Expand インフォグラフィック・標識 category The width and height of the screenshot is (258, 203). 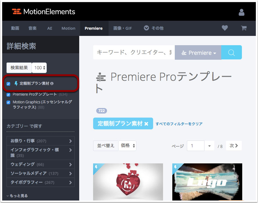(x=41, y=153)
